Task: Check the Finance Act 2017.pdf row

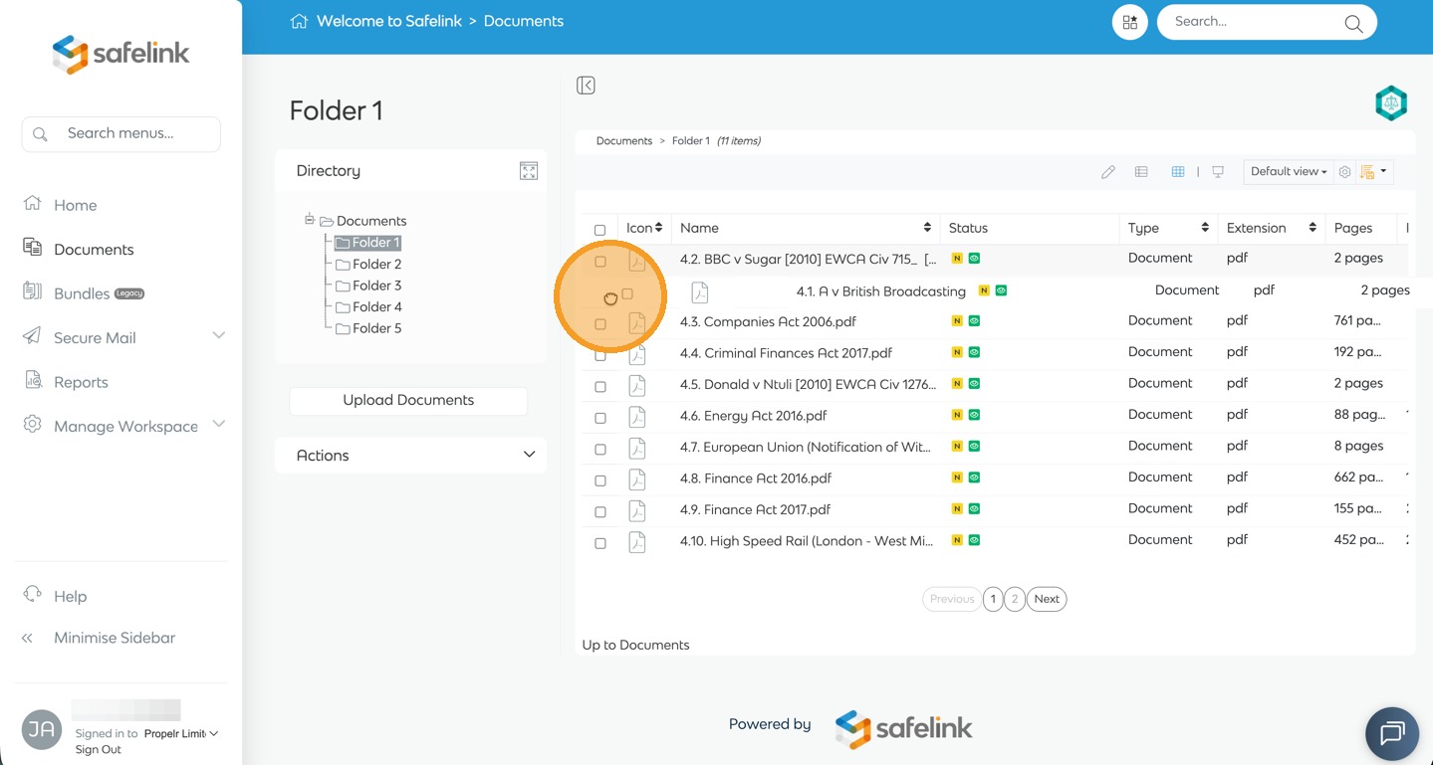Action: [x=600, y=511]
